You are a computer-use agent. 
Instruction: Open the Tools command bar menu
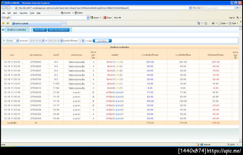pyautogui.click(x=233, y=23)
